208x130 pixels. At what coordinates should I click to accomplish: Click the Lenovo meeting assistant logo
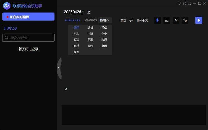[x=7, y=6]
